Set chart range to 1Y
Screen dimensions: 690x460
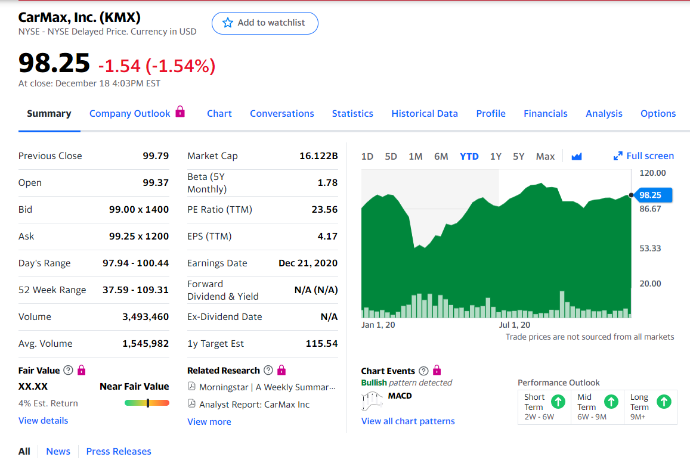point(496,157)
